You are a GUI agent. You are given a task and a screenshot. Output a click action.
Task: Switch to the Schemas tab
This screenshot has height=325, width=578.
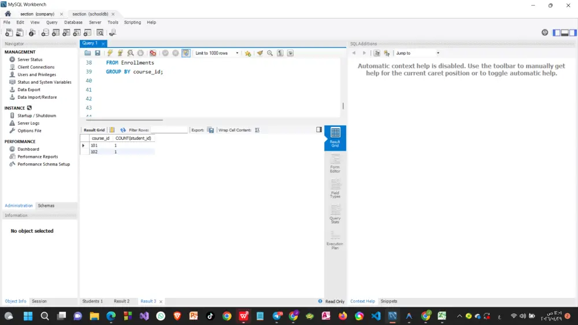tap(46, 206)
